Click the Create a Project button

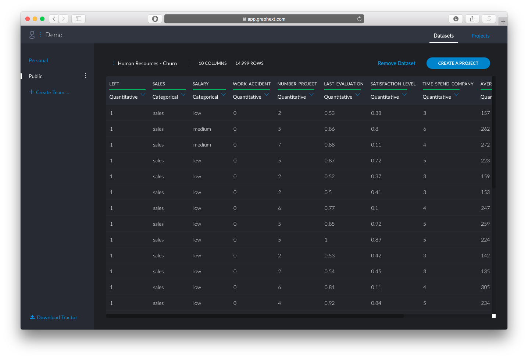click(458, 63)
